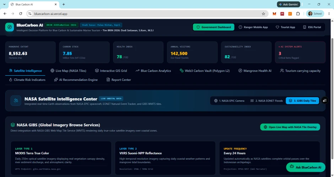Screen dimensions: 334x177
Task: Open the tab search dropdown arrow
Action: click(x=4, y=4)
